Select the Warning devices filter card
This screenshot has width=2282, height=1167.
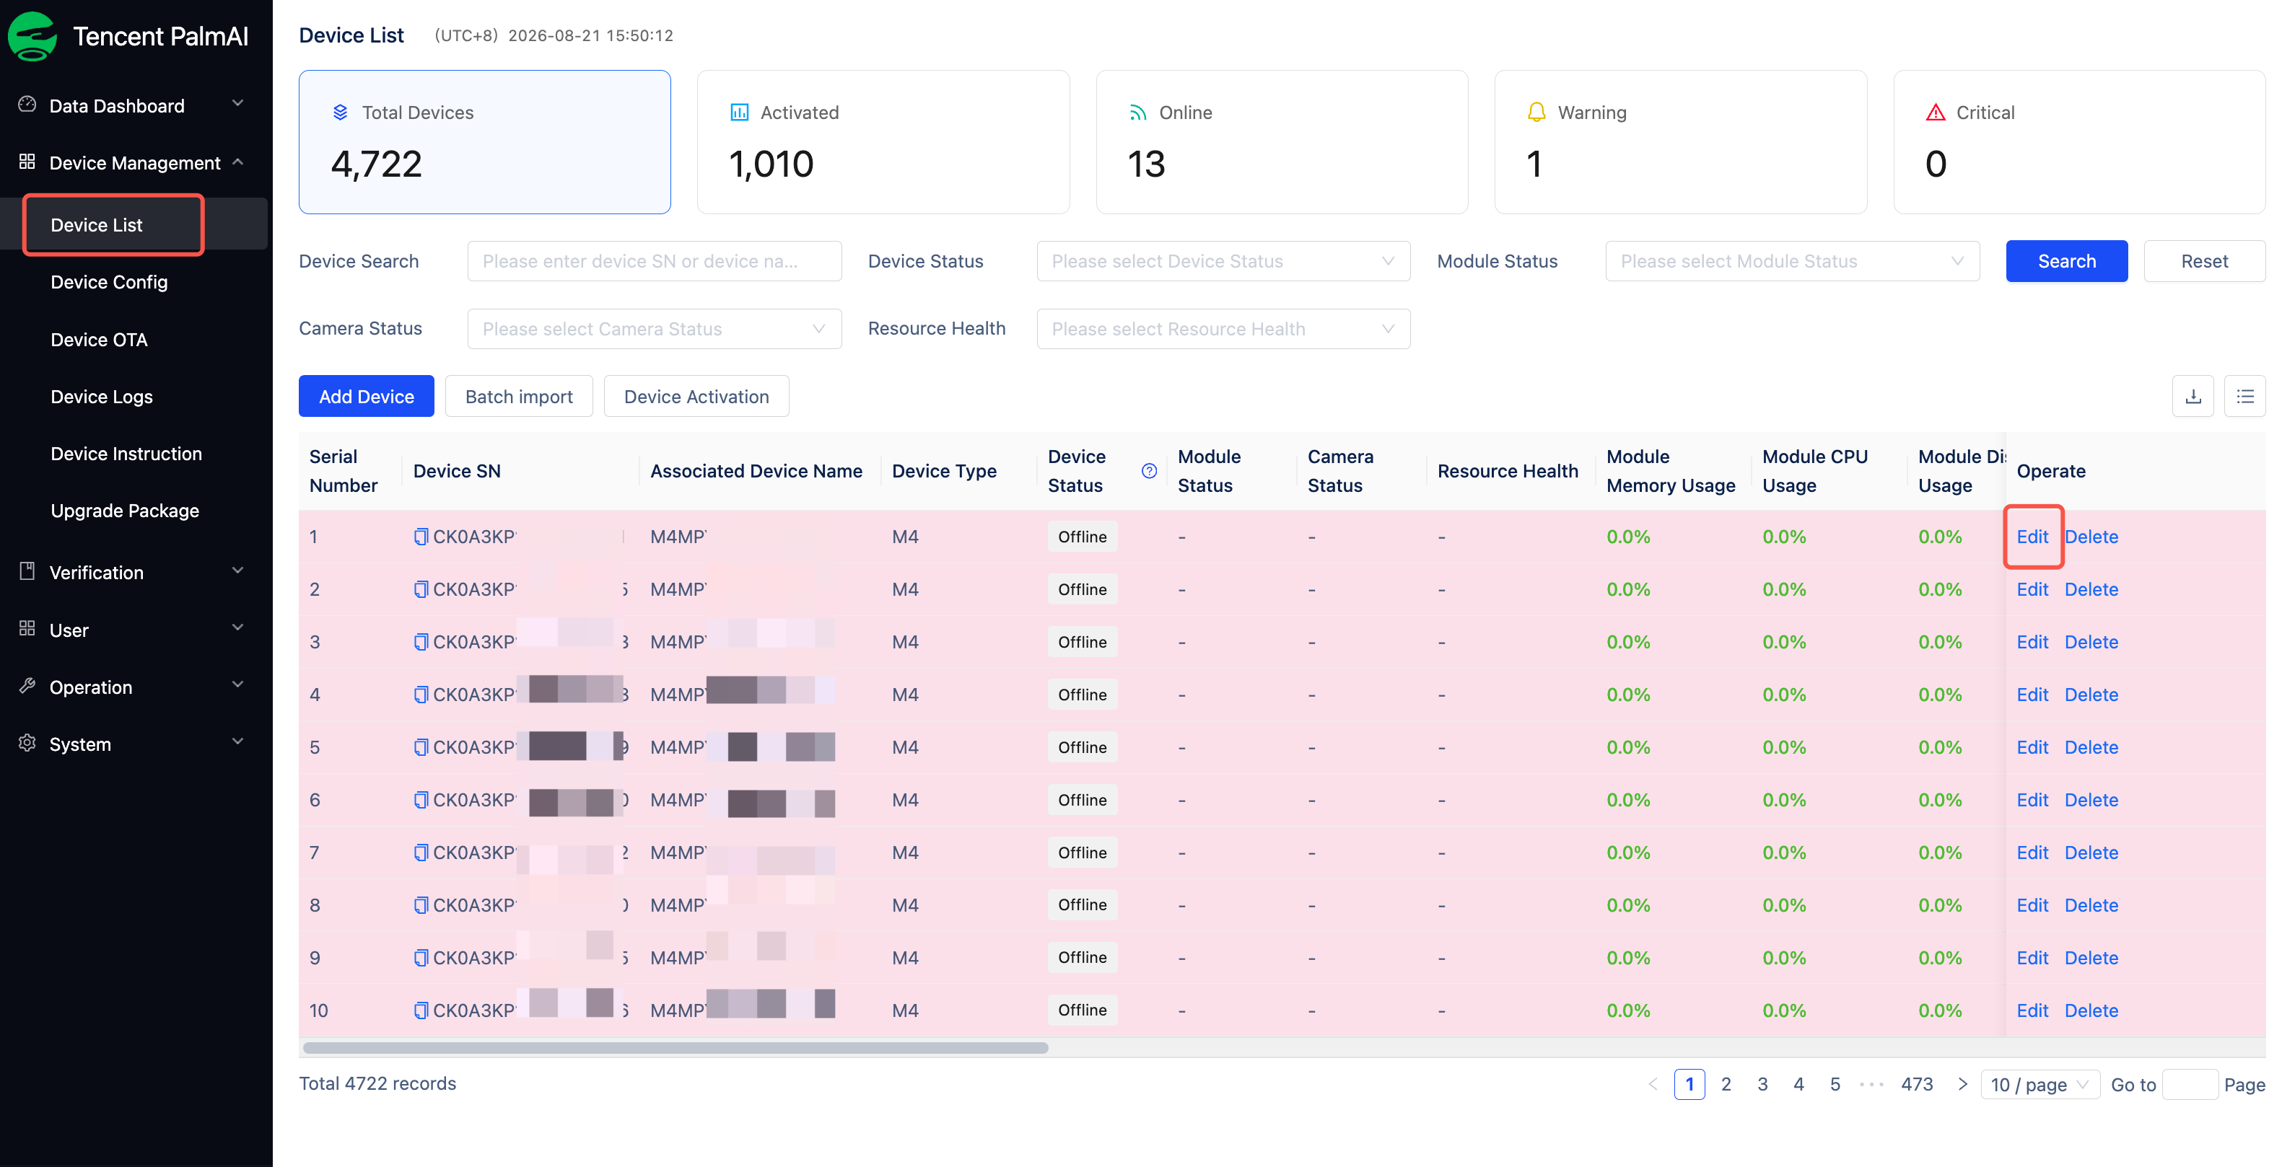[1681, 141]
